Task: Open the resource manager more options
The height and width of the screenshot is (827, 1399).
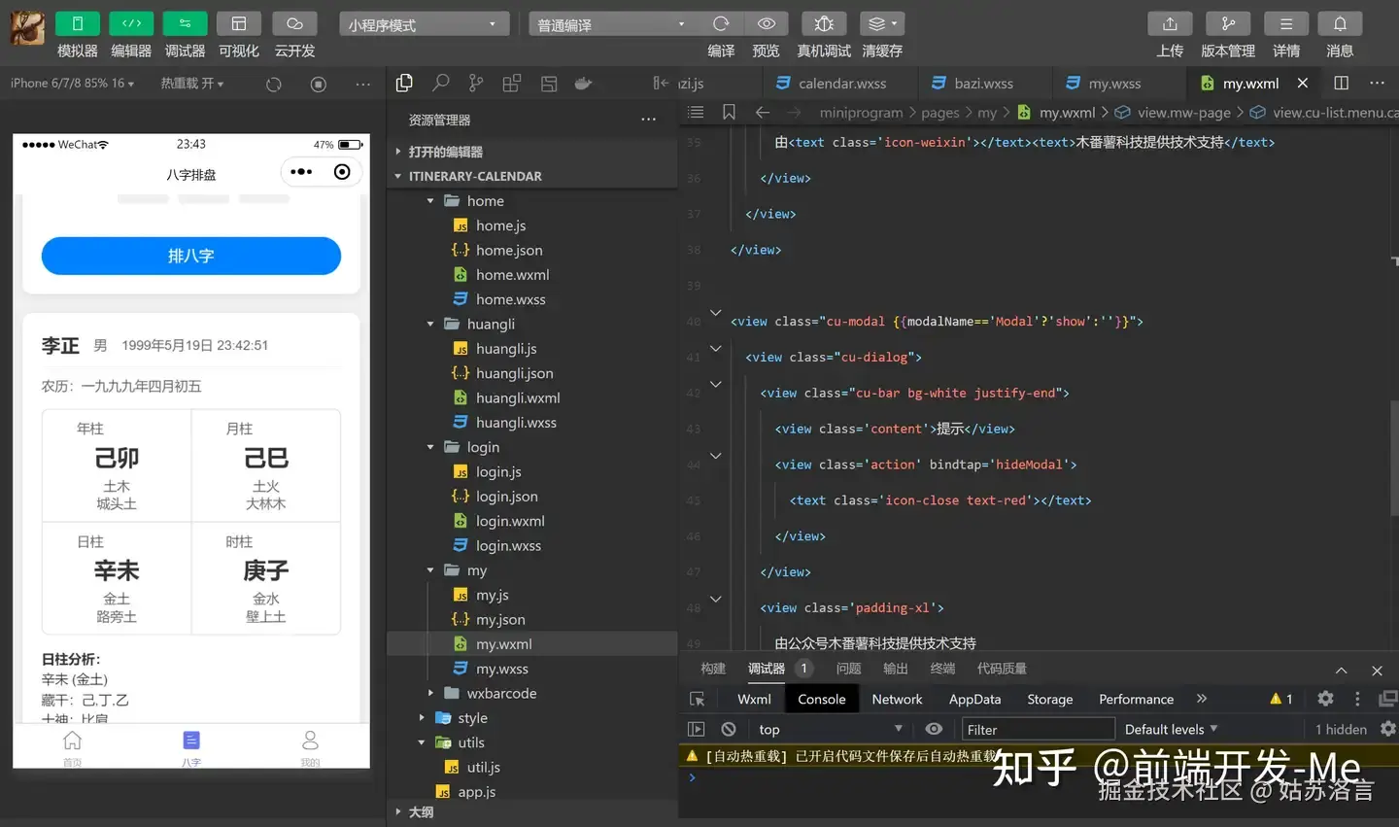Action: [x=648, y=120]
